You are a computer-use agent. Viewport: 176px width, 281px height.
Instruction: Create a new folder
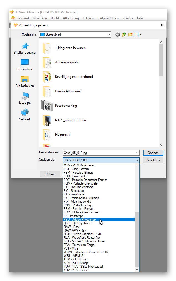point(130,34)
